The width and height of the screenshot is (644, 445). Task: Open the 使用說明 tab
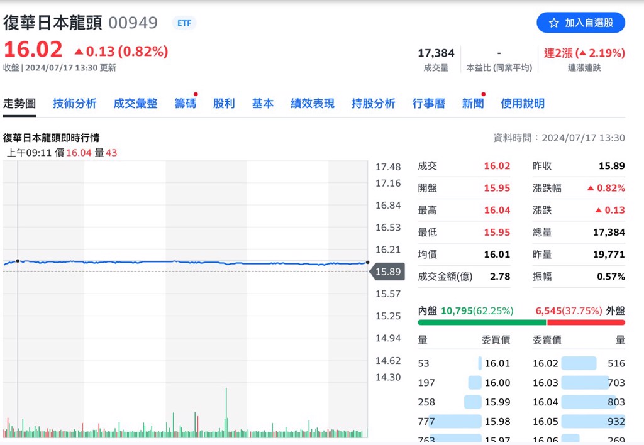click(x=522, y=103)
